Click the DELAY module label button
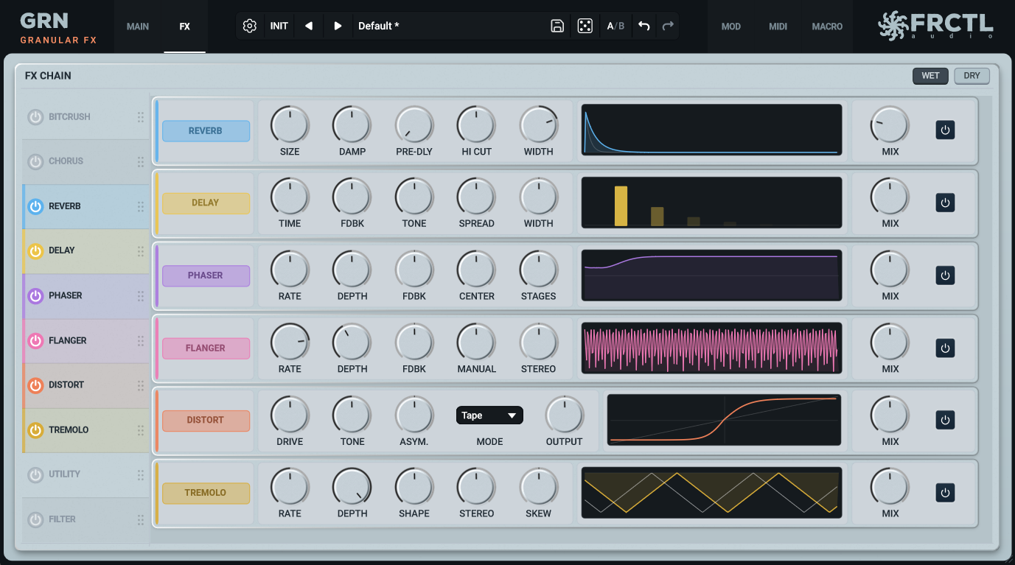The height and width of the screenshot is (565, 1015). (x=206, y=203)
